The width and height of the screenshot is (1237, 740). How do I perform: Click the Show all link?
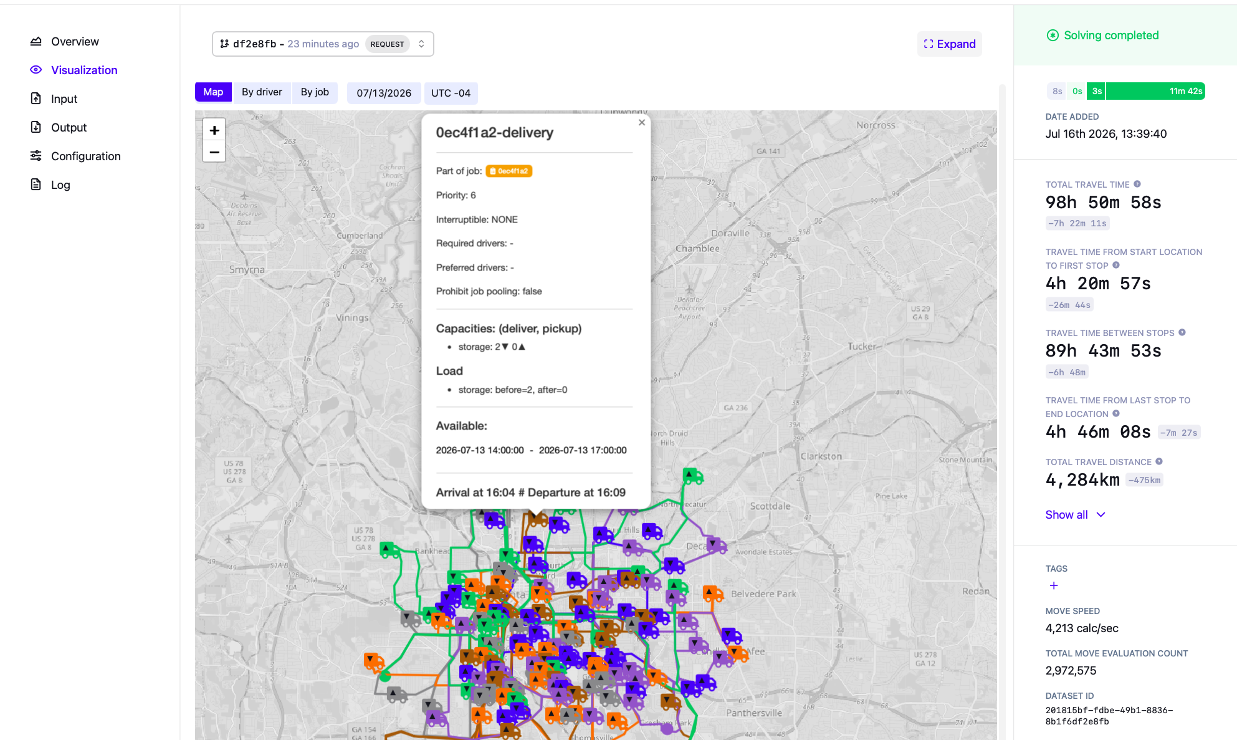[1066, 514]
